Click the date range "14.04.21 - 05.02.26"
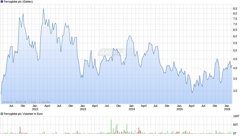 coord(14,102)
